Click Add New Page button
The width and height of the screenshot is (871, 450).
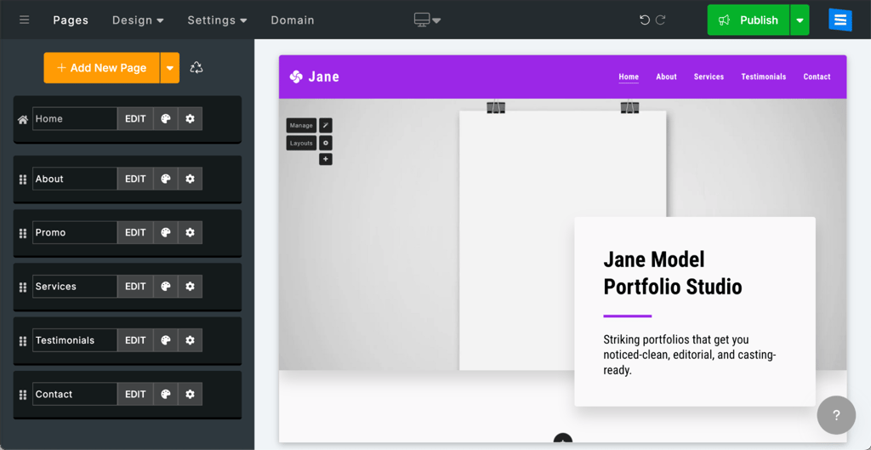click(x=102, y=68)
